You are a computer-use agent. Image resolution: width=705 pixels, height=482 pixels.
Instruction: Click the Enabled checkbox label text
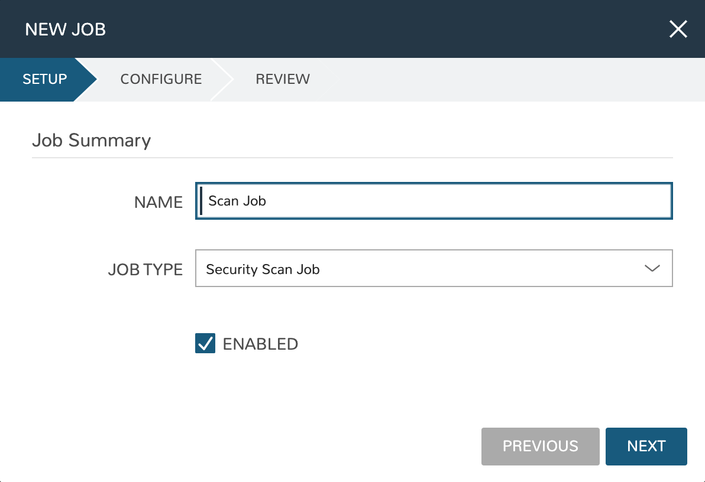click(x=260, y=344)
